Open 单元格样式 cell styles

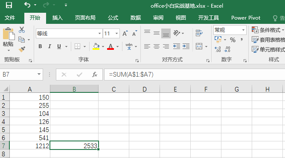pos(268,49)
